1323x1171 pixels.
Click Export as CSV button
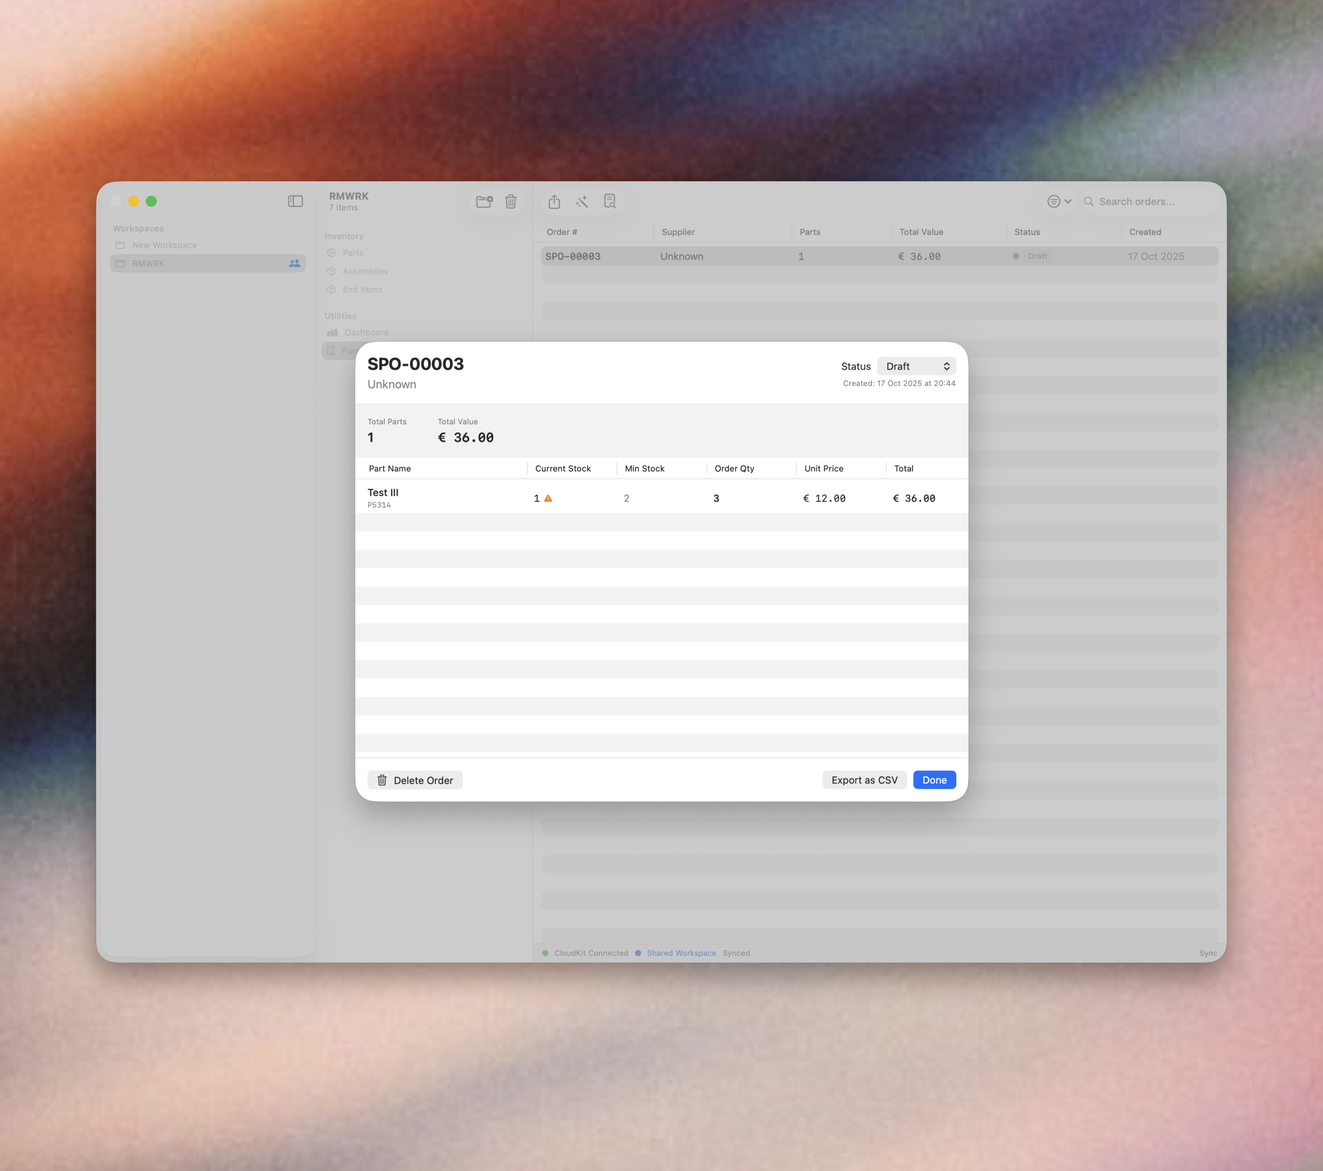864,780
